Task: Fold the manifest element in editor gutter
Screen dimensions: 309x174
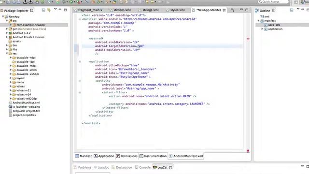Action: [80, 19]
